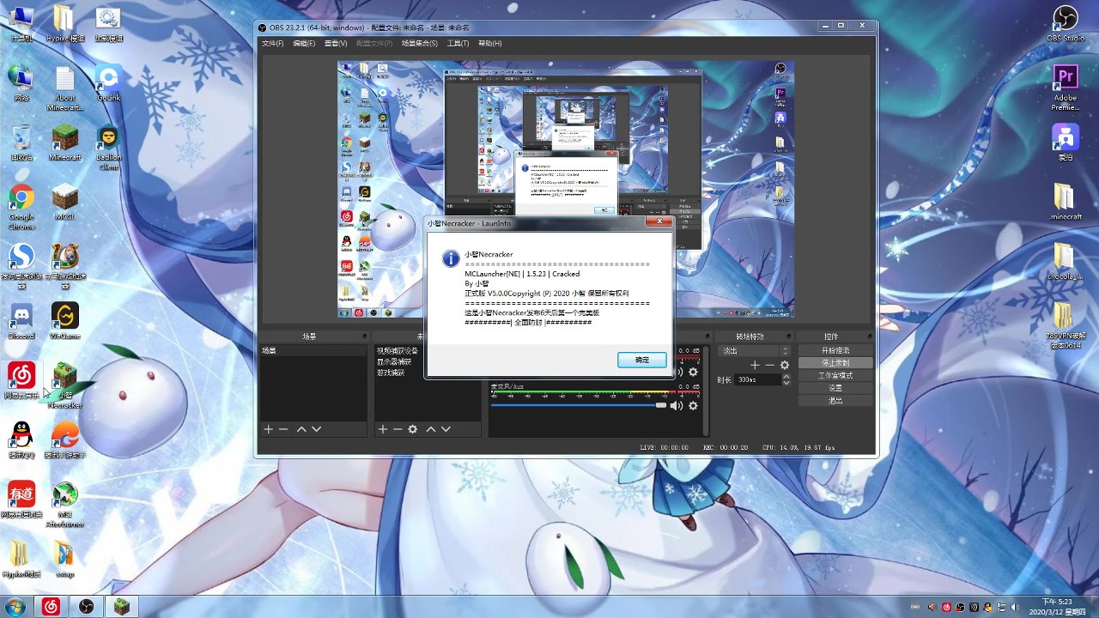Click the taskbar clock showing 5:23

[1057, 607]
